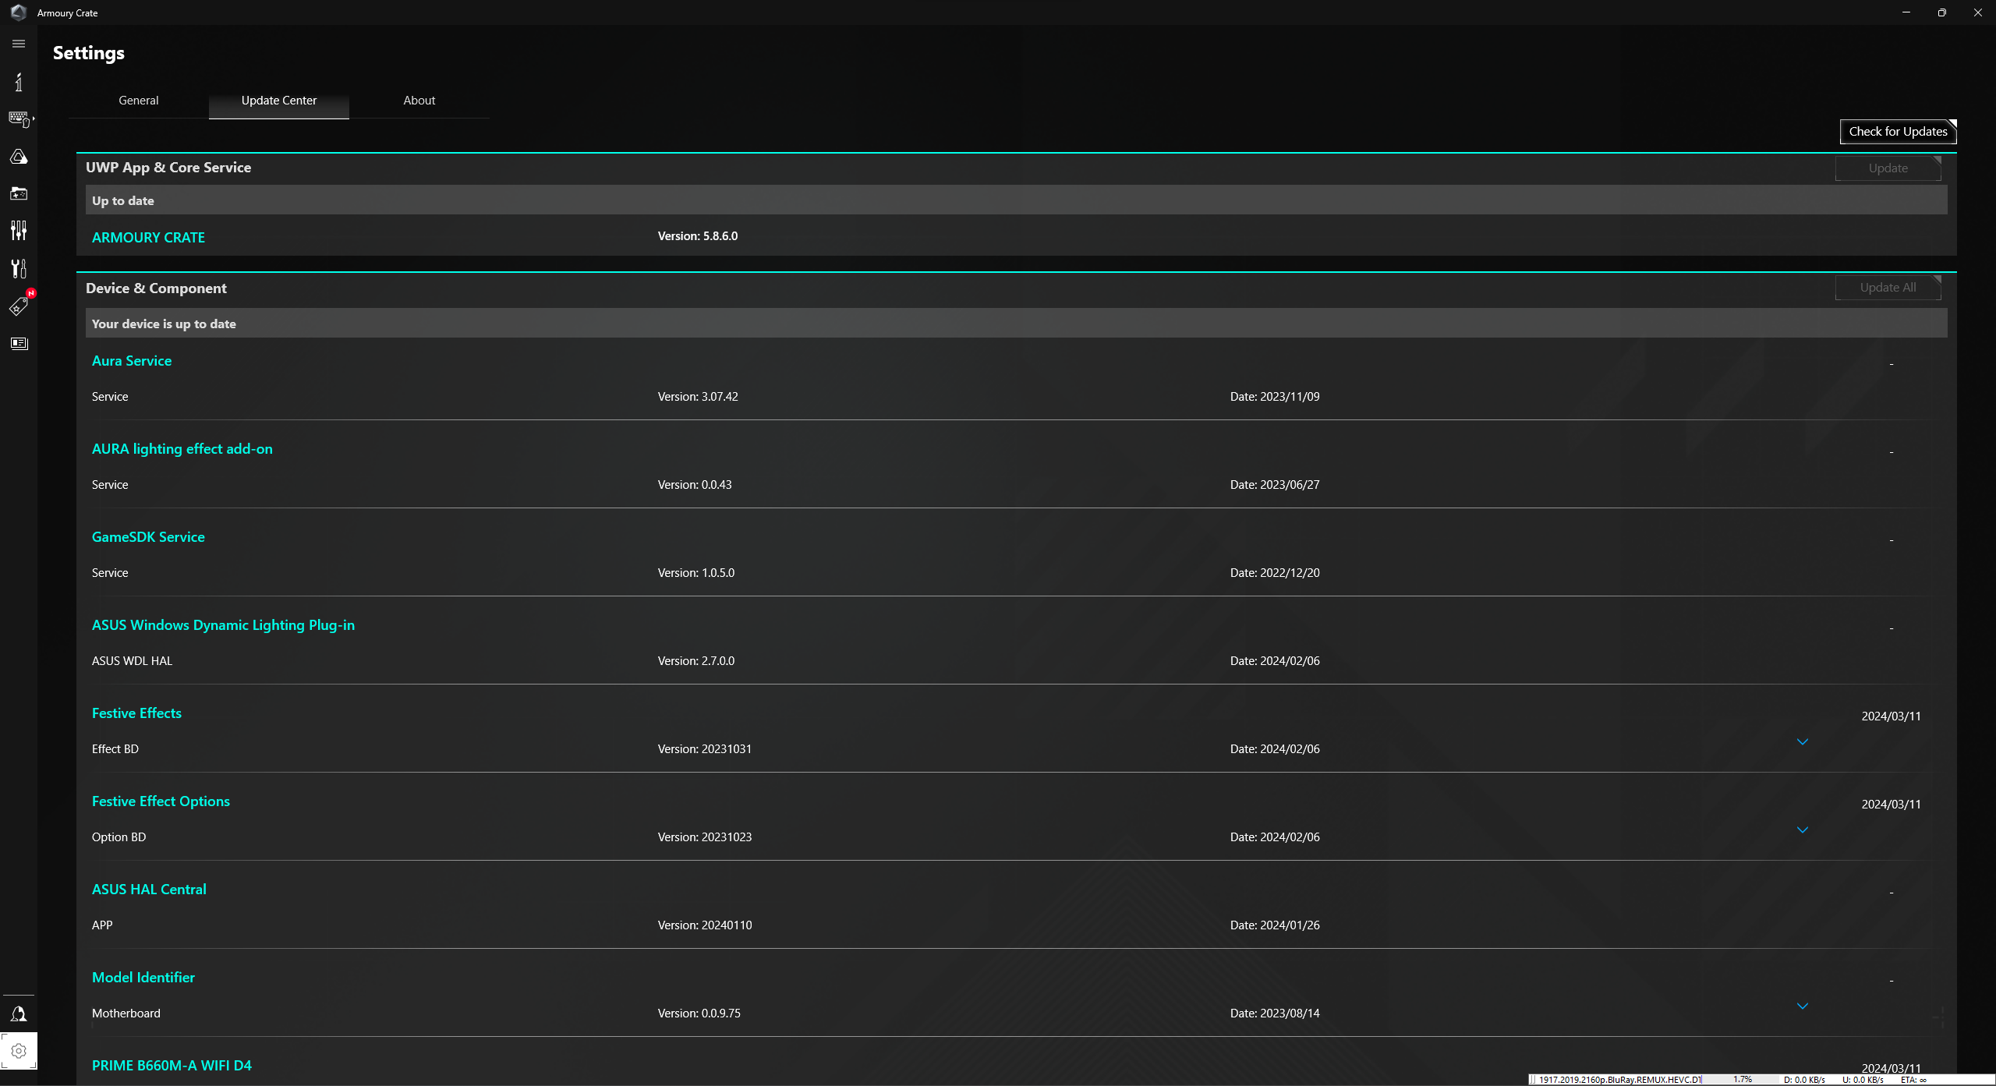Select the Update Center tab
Screen dimensions: 1996x1086
[279, 101]
